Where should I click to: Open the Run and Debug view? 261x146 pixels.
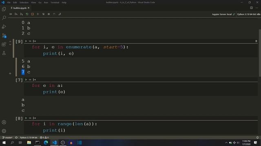point(4,26)
